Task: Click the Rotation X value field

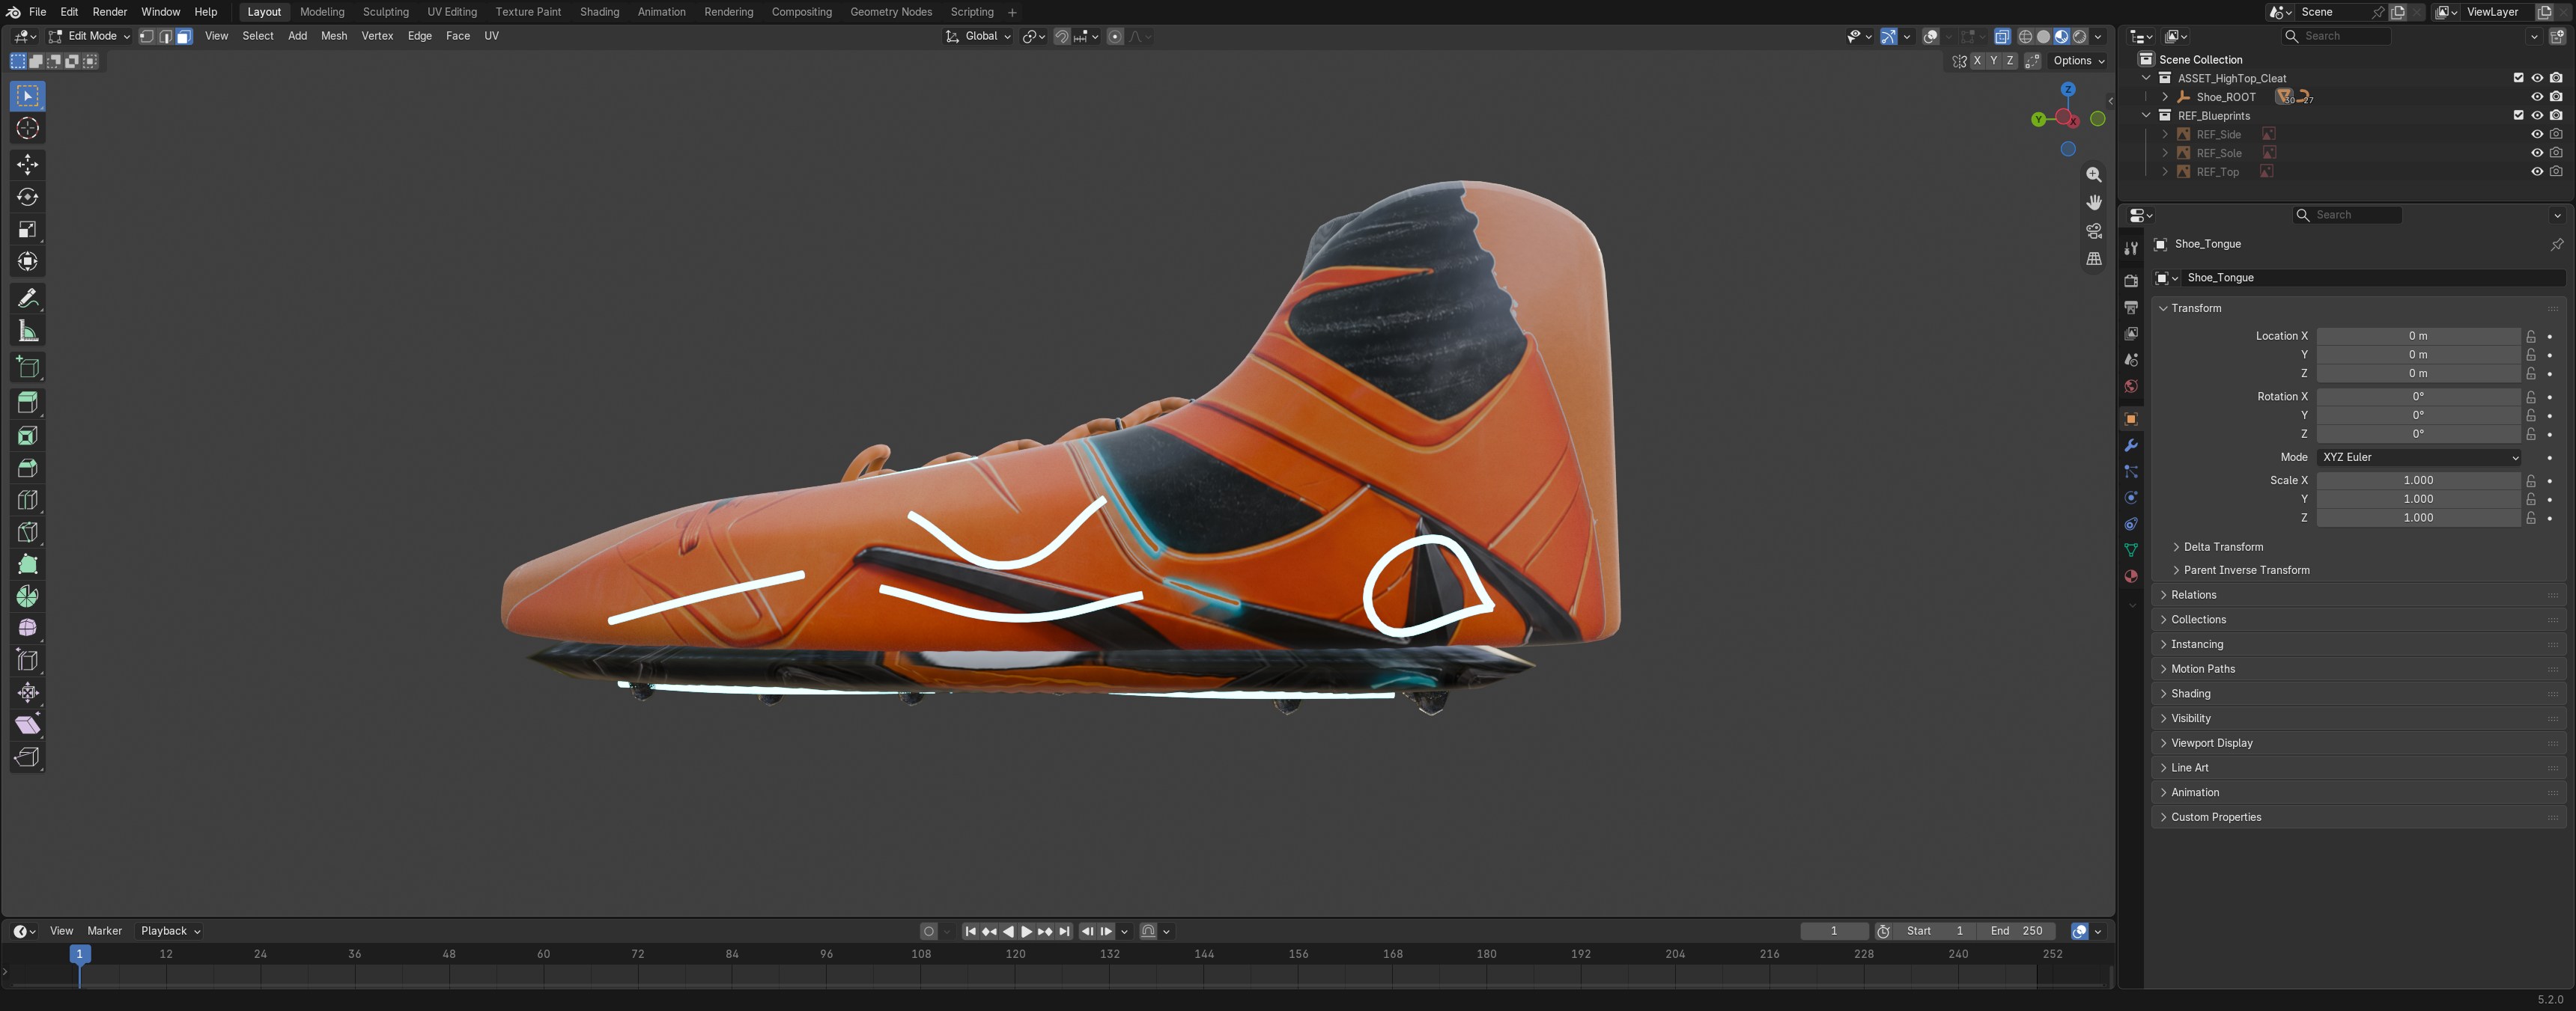Action: tap(2418, 397)
